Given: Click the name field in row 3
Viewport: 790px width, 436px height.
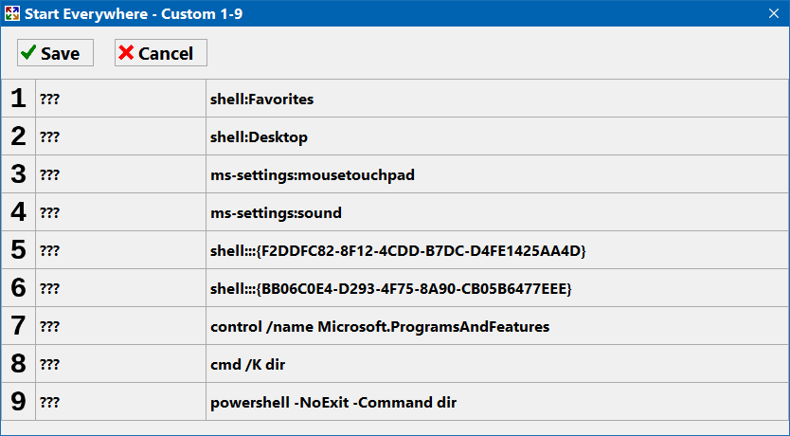Looking at the screenshot, I should 120,174.
